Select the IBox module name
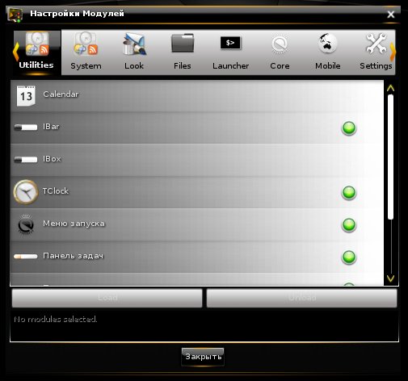This screenshot has height=381, width=408. (x=52, y=159)
